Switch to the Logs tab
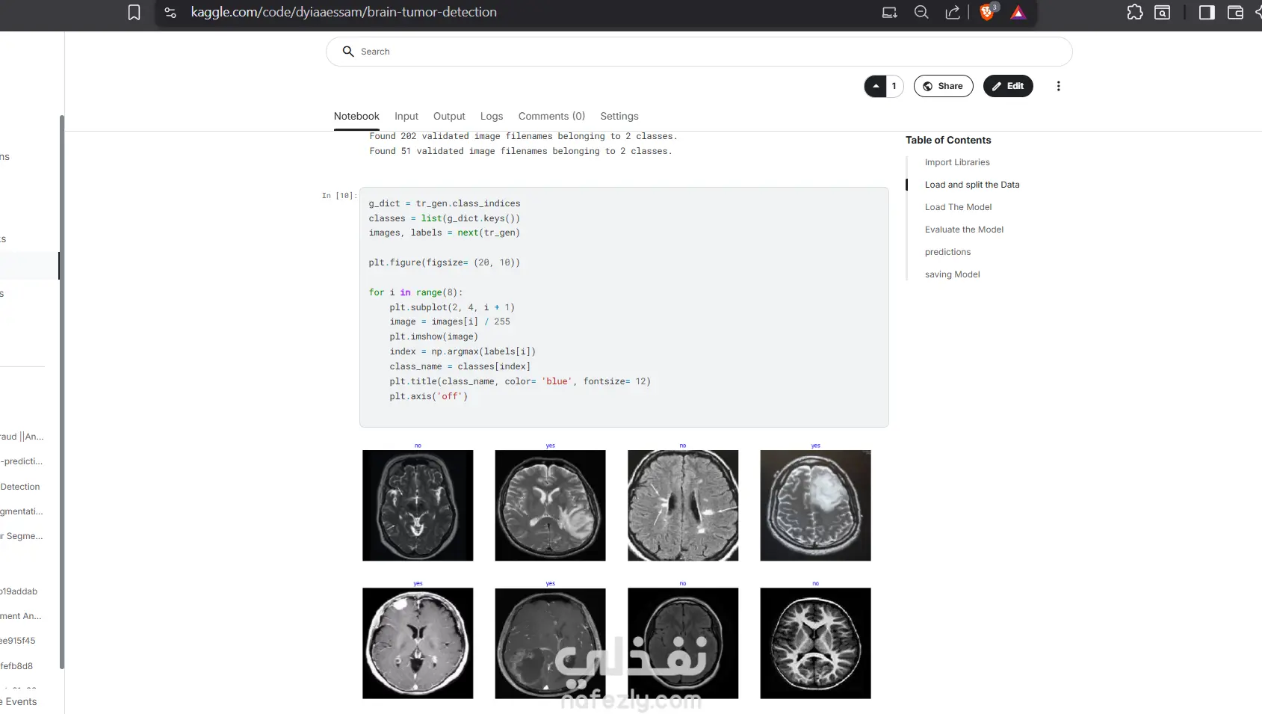1262x714 pixels. click(x=492, y=116)
